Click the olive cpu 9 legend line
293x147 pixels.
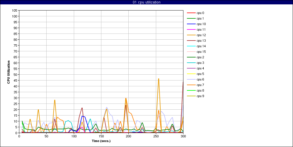191,96
